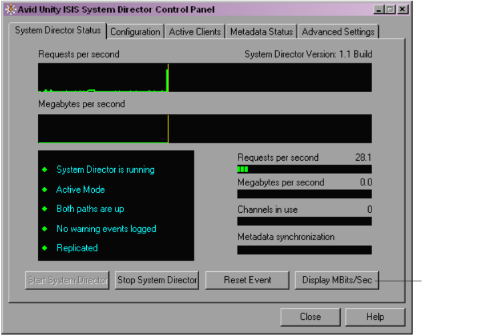Switch to the System Director Status tab
The height and width of the screenshot is (336, 477).
coord(58,31)
